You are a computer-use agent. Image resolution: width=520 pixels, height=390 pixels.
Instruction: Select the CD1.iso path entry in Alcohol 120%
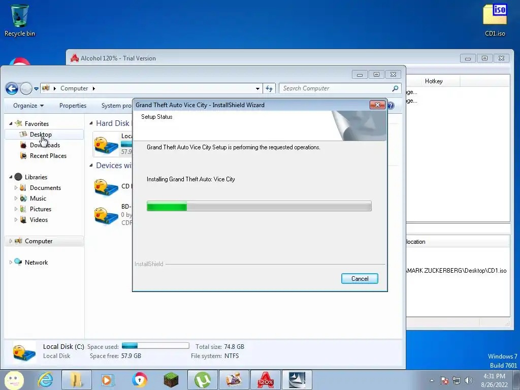[457, 271]
